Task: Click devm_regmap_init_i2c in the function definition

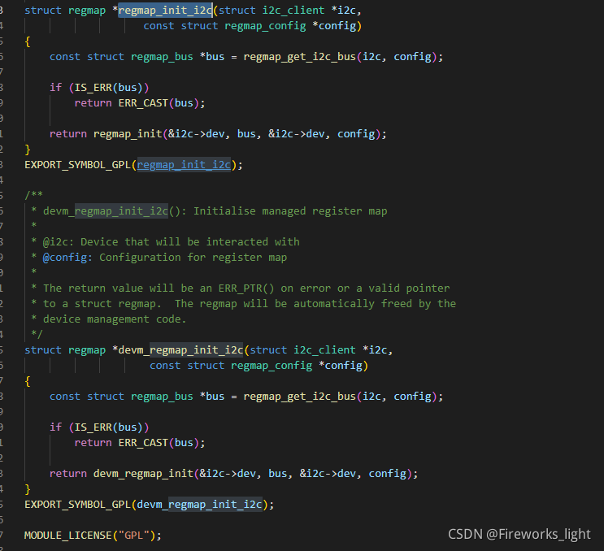Action: [180, 350]
